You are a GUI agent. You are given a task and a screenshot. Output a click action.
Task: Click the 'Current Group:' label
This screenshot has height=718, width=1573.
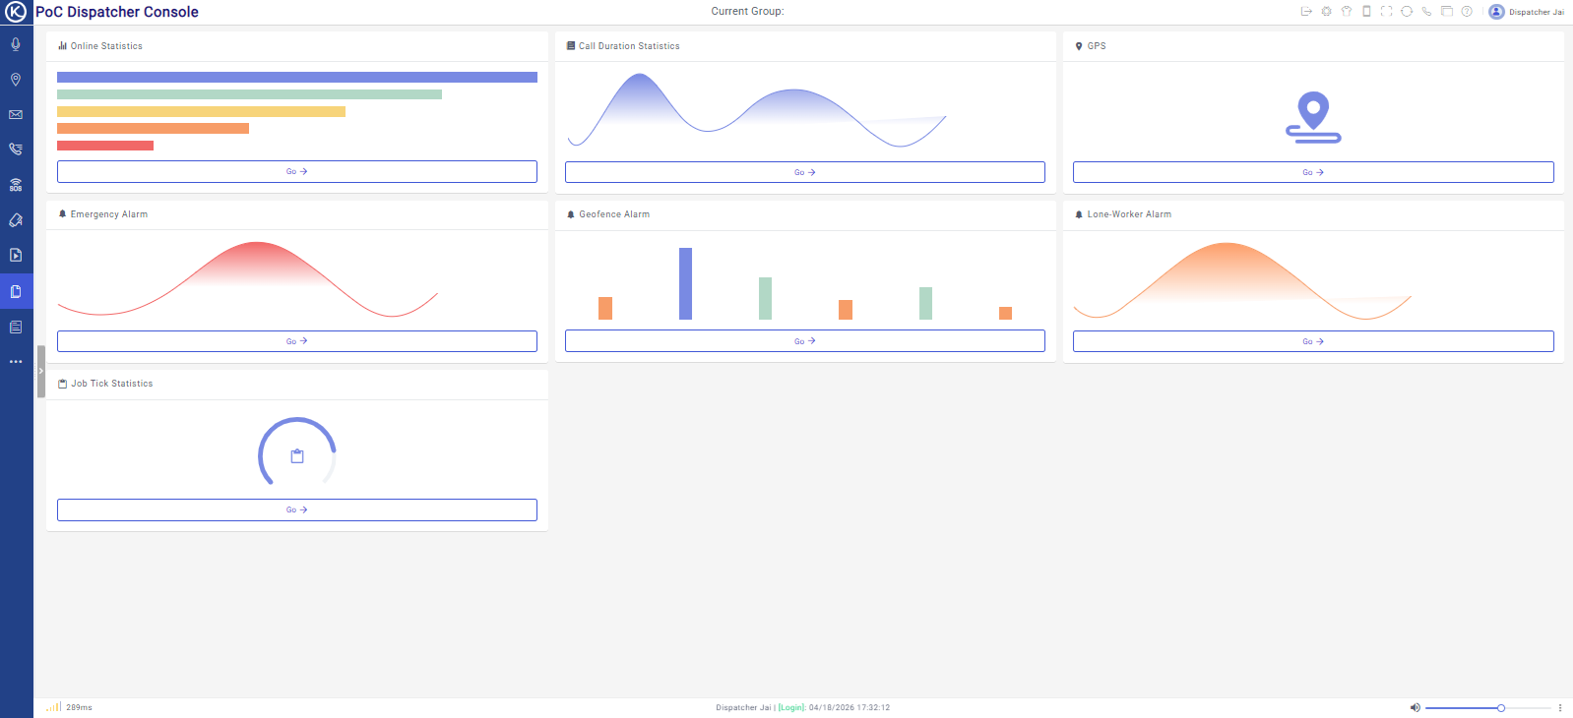748,12
